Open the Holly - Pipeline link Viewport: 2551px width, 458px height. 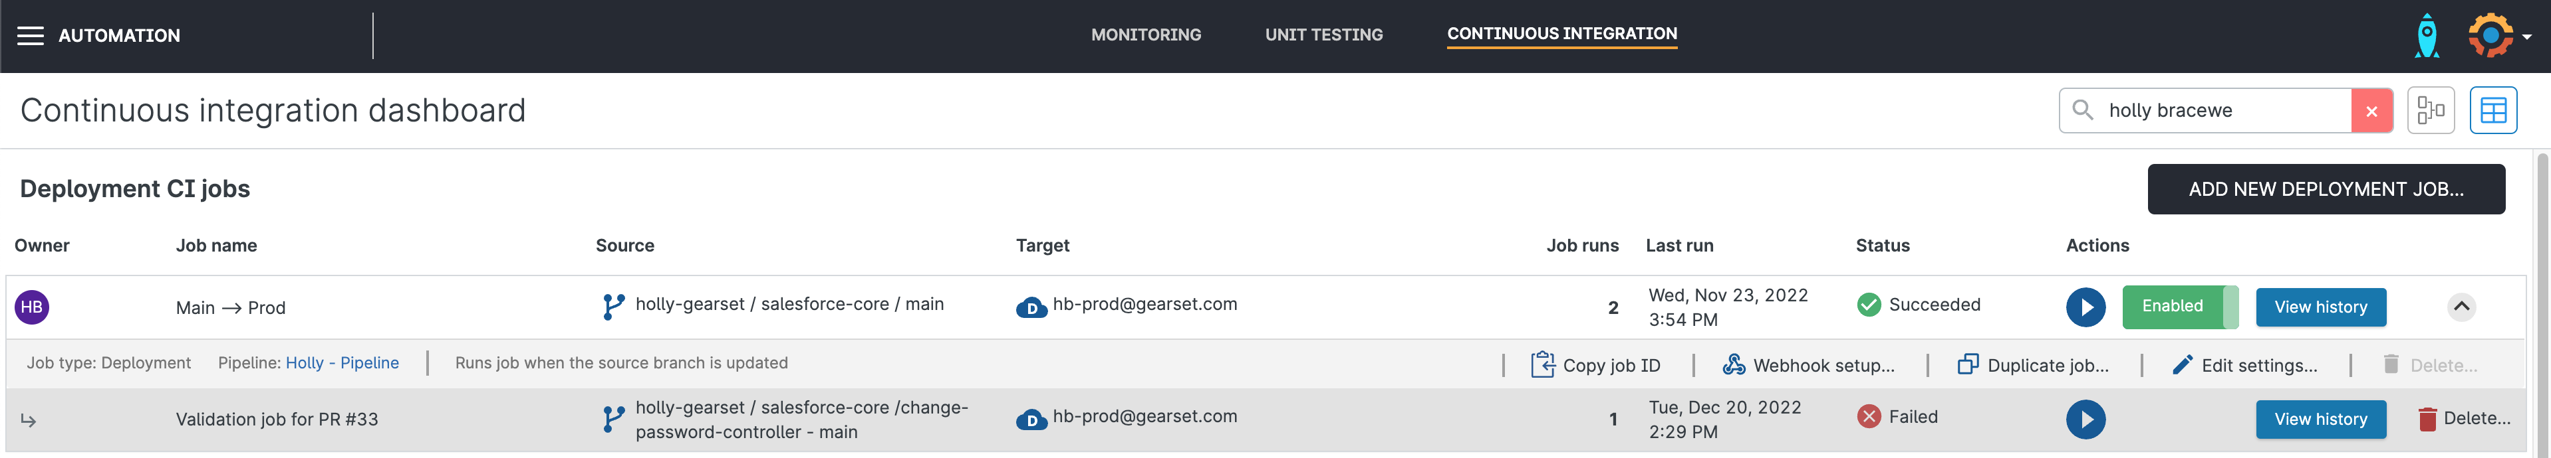click(x=342, y=363)
